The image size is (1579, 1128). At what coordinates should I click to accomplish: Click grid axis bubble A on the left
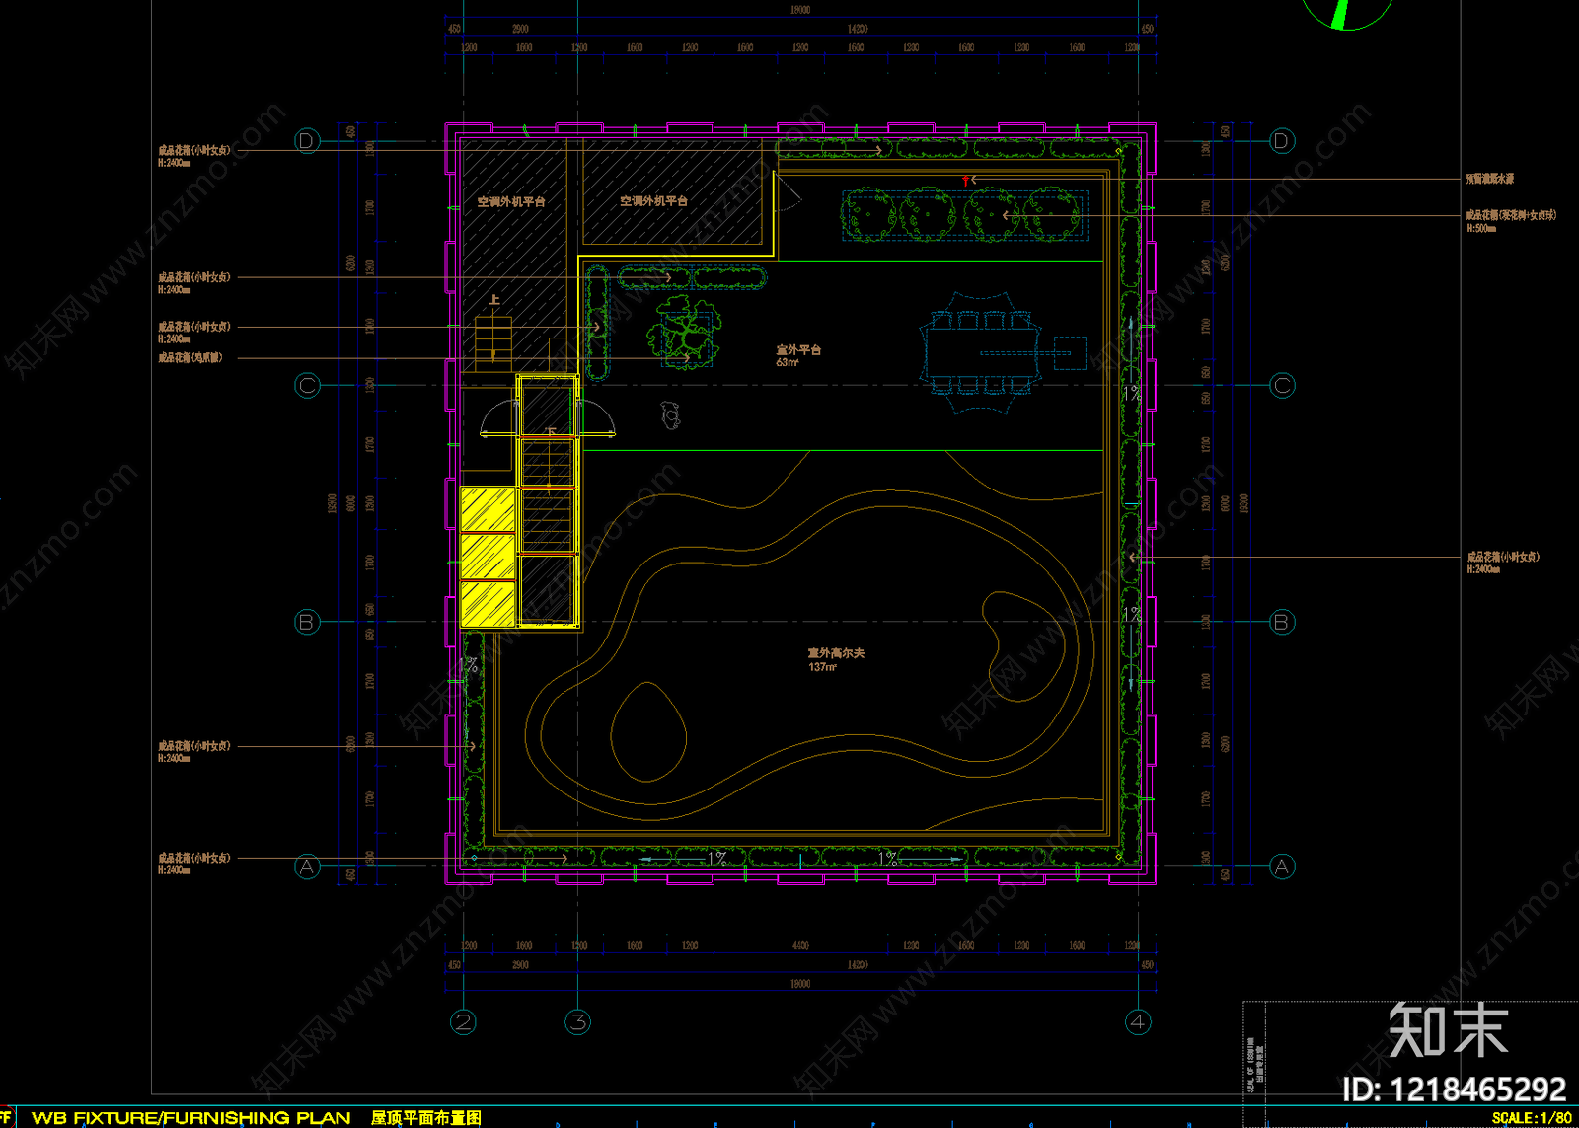(307, 866)
